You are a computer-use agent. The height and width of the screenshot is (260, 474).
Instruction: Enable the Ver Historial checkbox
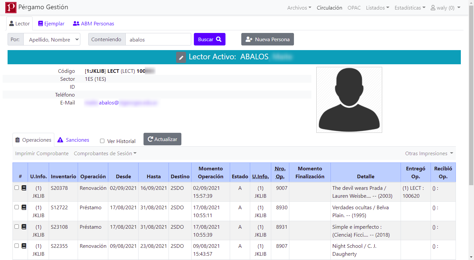102,141
